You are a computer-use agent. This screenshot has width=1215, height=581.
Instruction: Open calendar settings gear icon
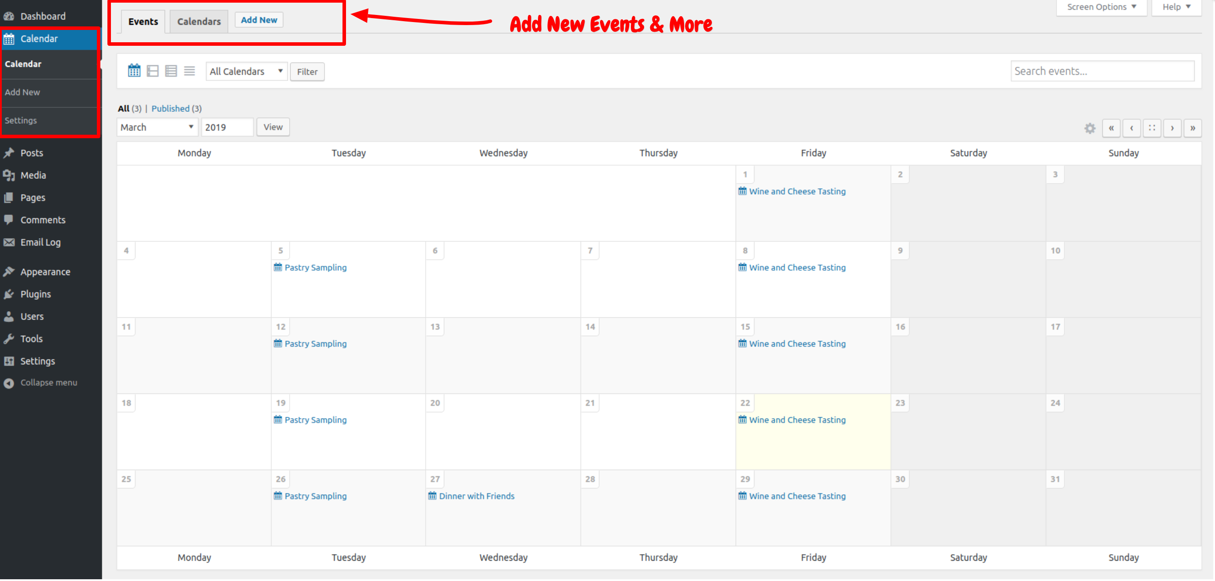[1090, 128]
